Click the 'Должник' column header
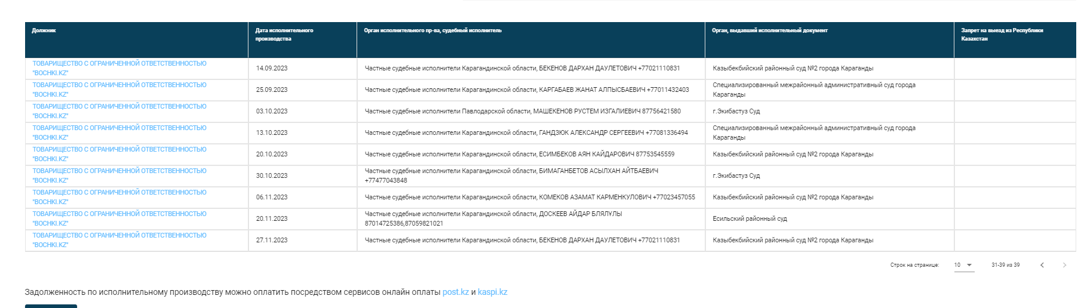The width and height of the screenshot is (1084, 308). (44, 30)
